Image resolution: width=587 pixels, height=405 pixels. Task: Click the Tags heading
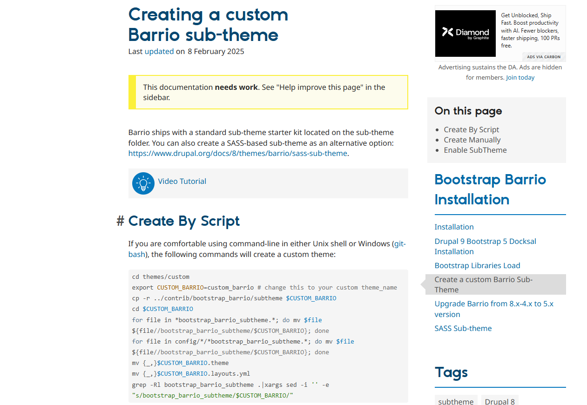[452, 372]
